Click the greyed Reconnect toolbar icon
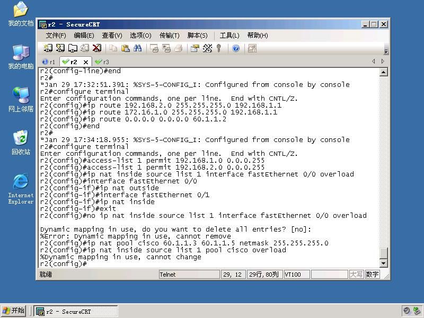 (x=85, y=48)
